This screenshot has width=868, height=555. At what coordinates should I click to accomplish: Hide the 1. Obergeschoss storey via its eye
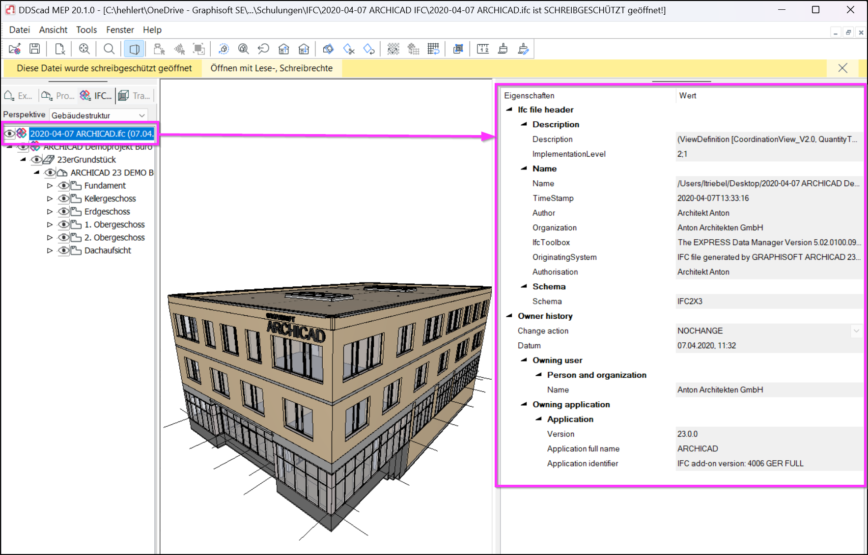click(64, 224)
